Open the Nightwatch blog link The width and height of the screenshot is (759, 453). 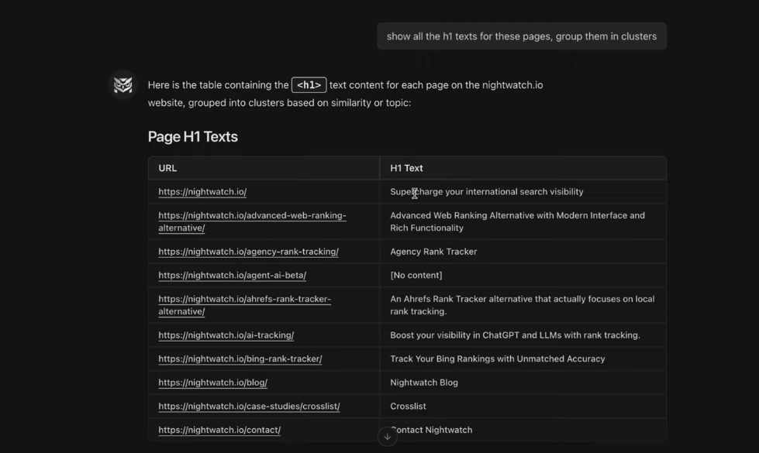pyautogui.click(x=212, y=382)
